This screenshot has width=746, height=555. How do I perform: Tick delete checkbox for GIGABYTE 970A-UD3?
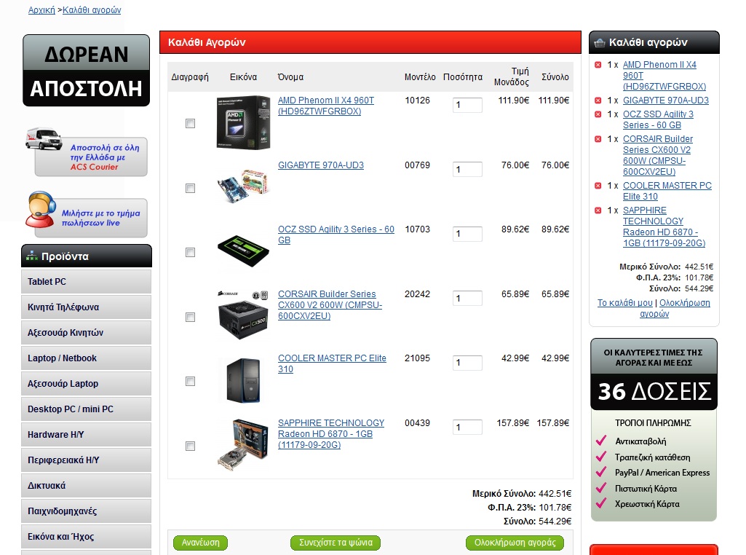(190, 189)
